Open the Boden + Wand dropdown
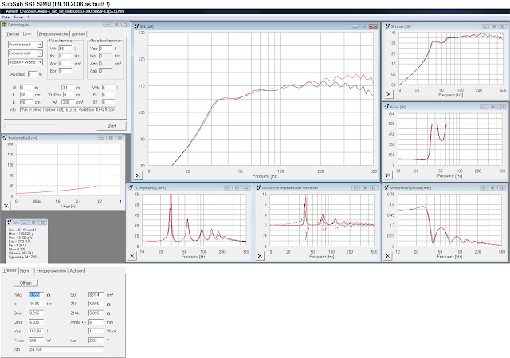The image size is (510, 358). (39, 63)
